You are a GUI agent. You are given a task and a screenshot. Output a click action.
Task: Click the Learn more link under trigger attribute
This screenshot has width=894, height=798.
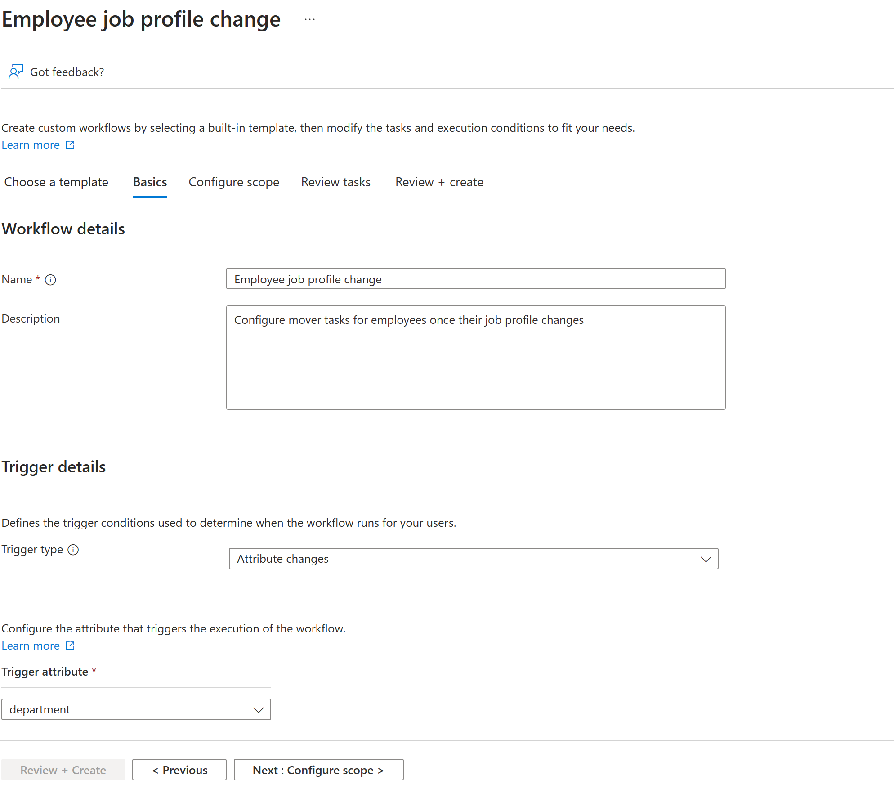tap(31, 646)
